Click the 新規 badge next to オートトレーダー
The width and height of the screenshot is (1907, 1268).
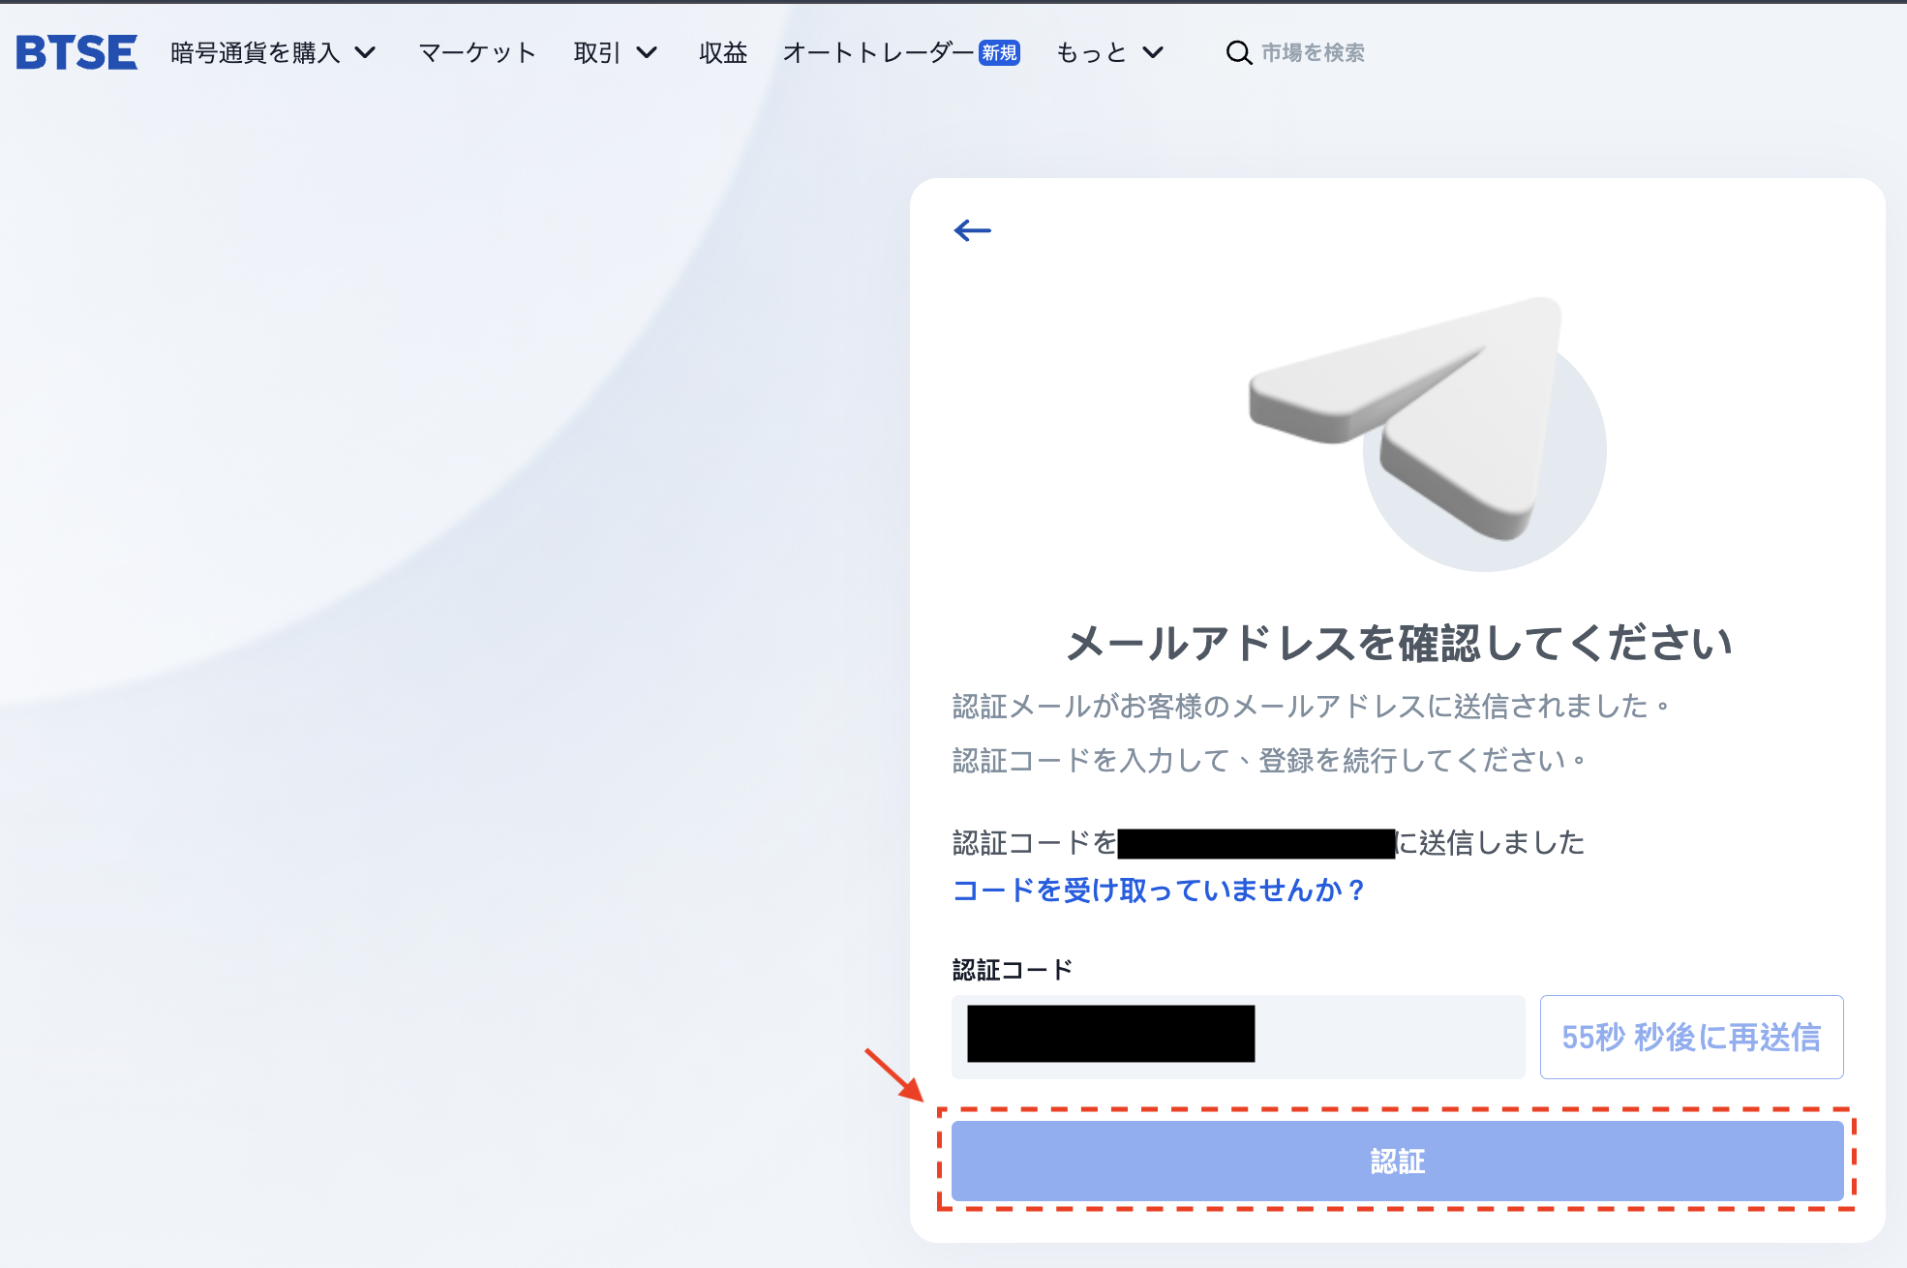tap(999, 52)
